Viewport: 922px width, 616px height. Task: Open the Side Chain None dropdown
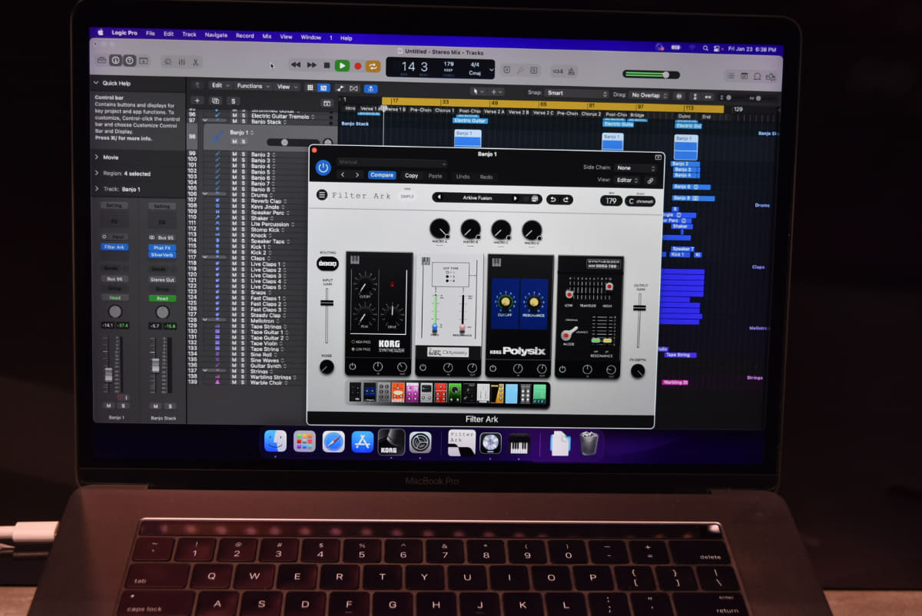635,167
